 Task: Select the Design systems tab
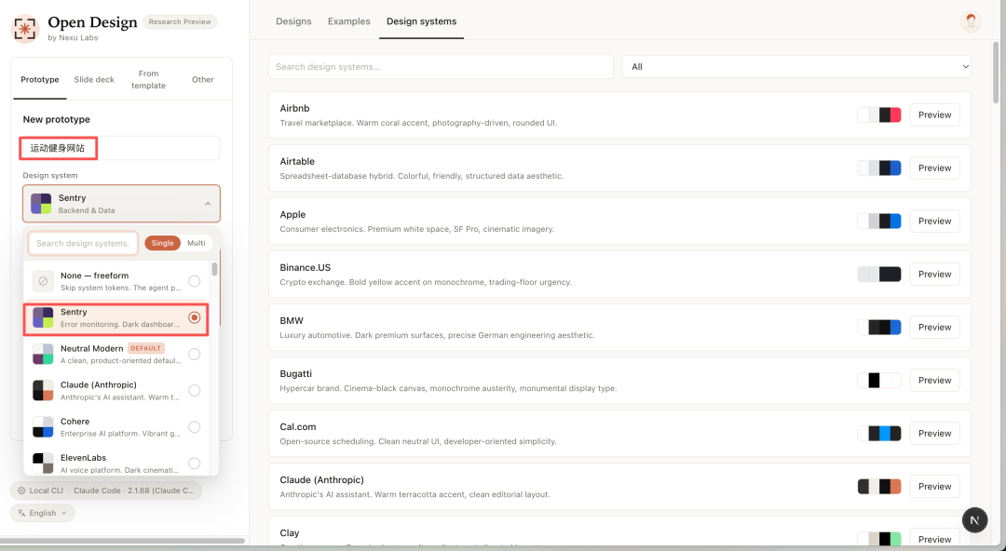pyautogui.click(x=422, y=21)
